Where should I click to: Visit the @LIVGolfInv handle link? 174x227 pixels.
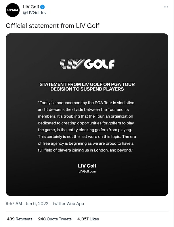(35, 12)
